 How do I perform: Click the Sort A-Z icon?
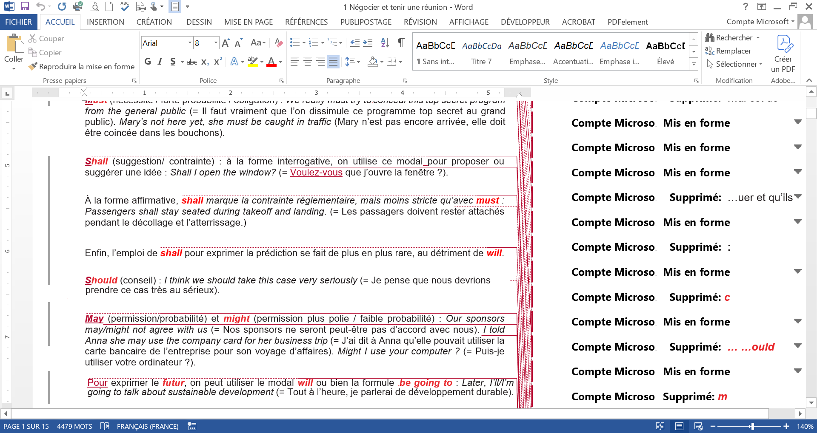point(385,42)
